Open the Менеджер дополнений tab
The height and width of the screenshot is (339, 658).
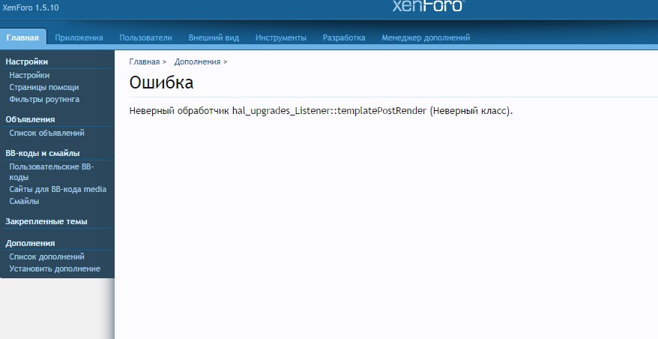tap(426, 37)
